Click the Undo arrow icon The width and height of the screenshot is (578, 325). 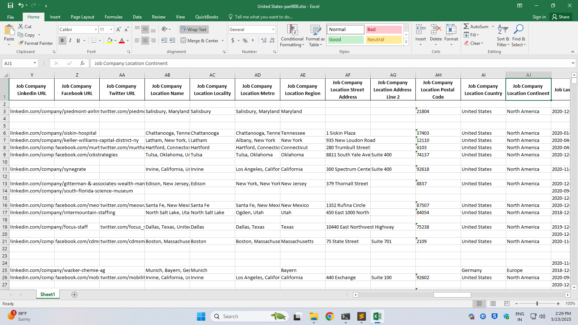tap(21, 5)
